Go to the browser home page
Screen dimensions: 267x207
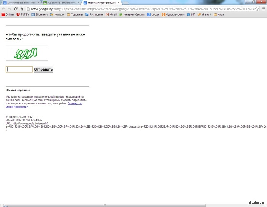point(22,9)
